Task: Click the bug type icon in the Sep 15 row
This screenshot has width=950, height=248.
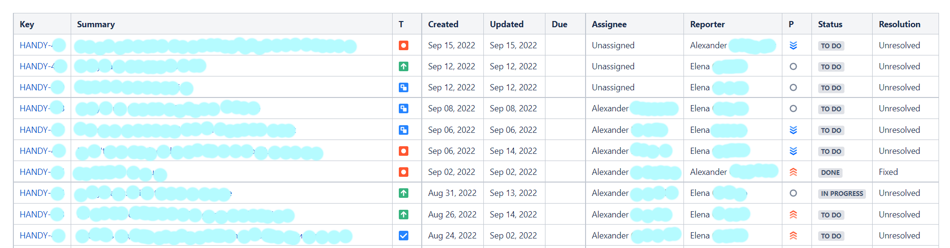Action: (404, 45)
